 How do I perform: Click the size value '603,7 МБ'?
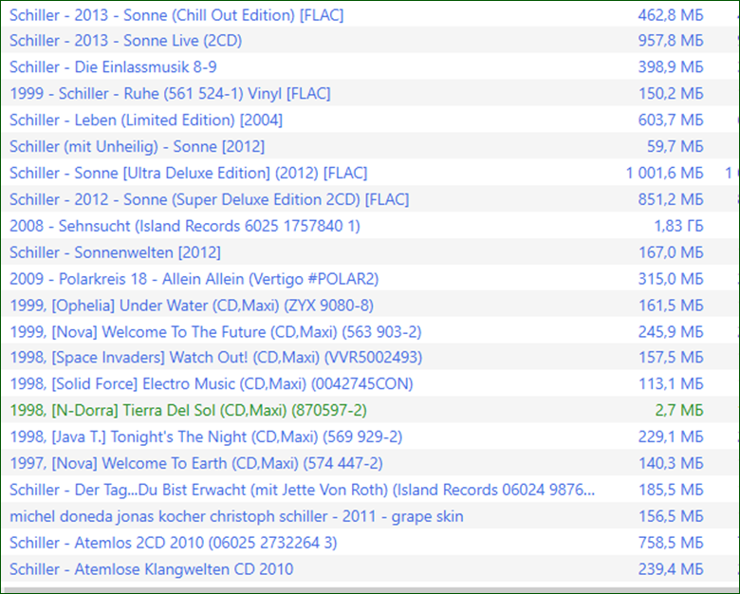[x=671, y=120]
